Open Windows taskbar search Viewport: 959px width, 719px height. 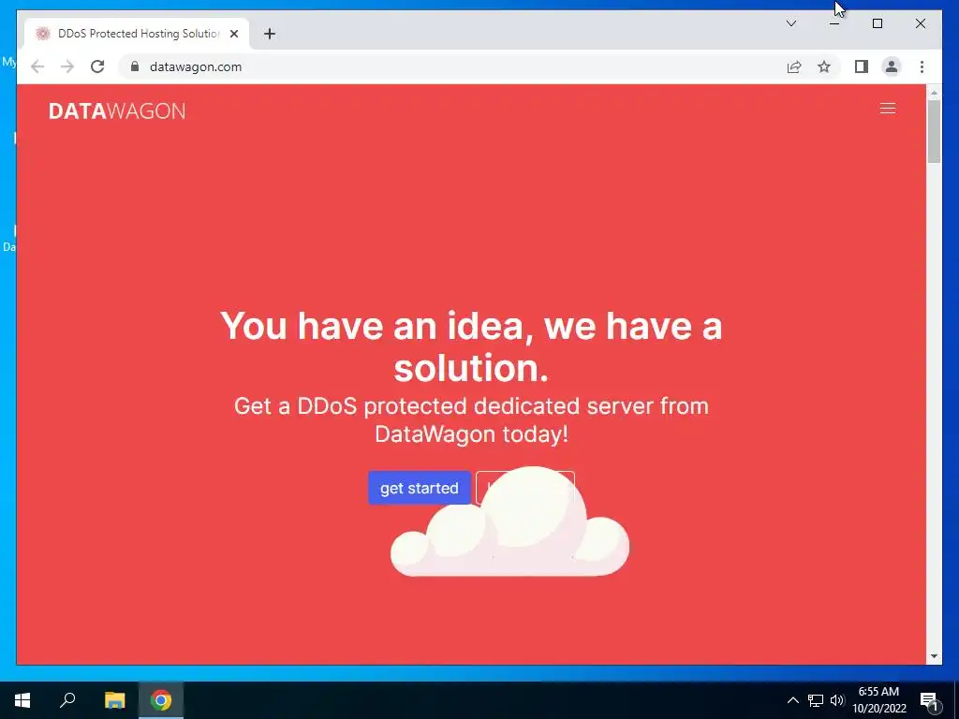(x=67, y=700)
